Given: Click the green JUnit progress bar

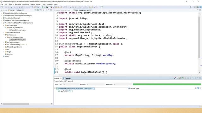Looking at the screenshot, I should coord(167,84).
